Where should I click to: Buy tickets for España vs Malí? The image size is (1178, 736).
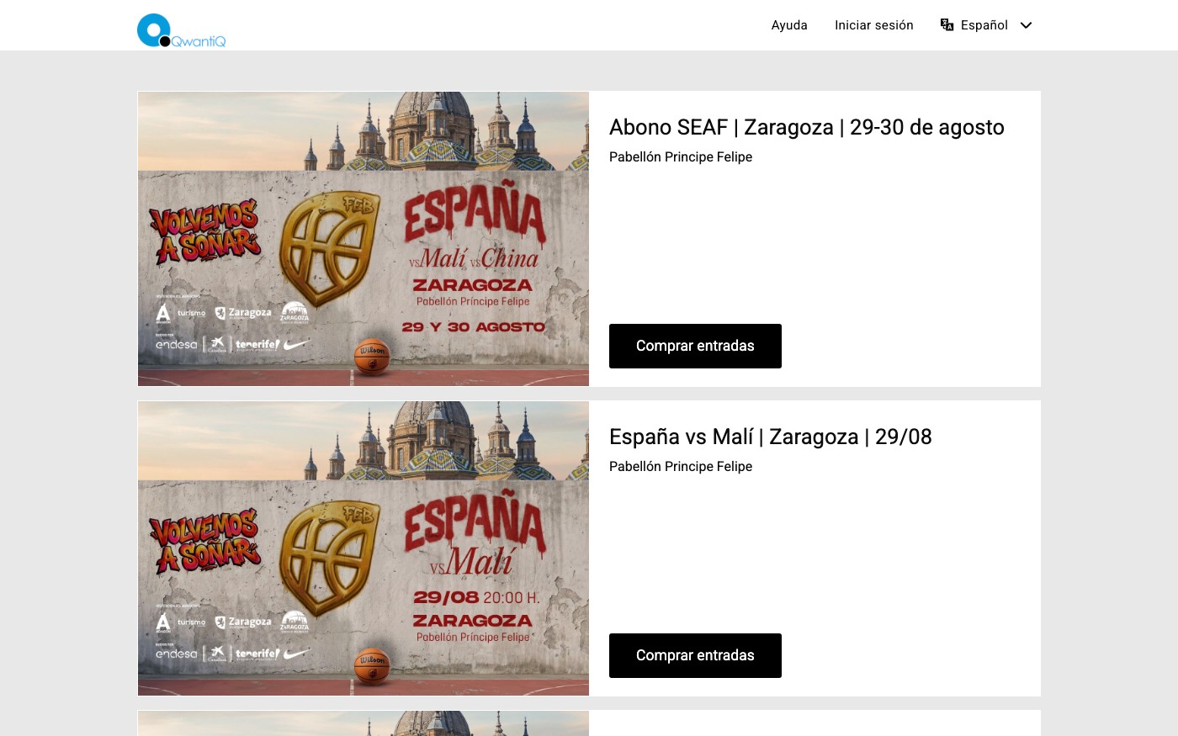point(695,655)
